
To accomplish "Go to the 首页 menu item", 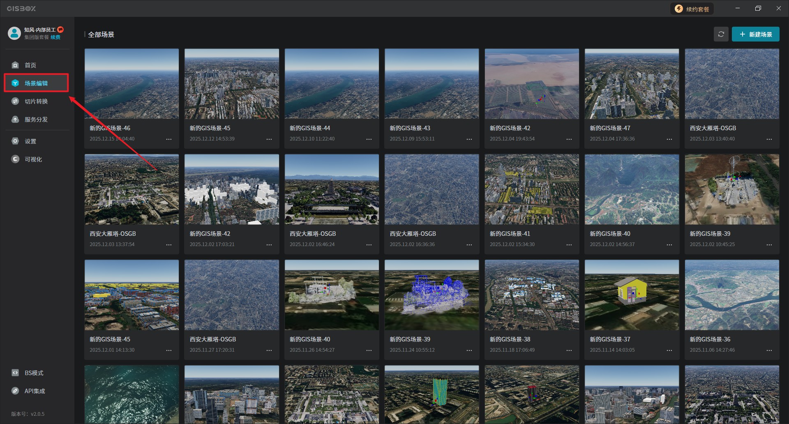I will point(30,65).
